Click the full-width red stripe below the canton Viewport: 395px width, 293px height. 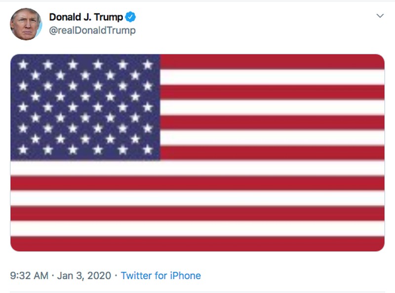pyautogui.click(x=197, y=183)
